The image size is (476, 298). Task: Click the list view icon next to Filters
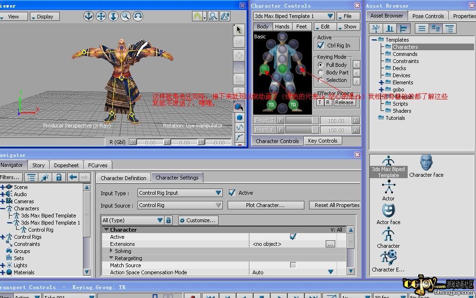31,177
